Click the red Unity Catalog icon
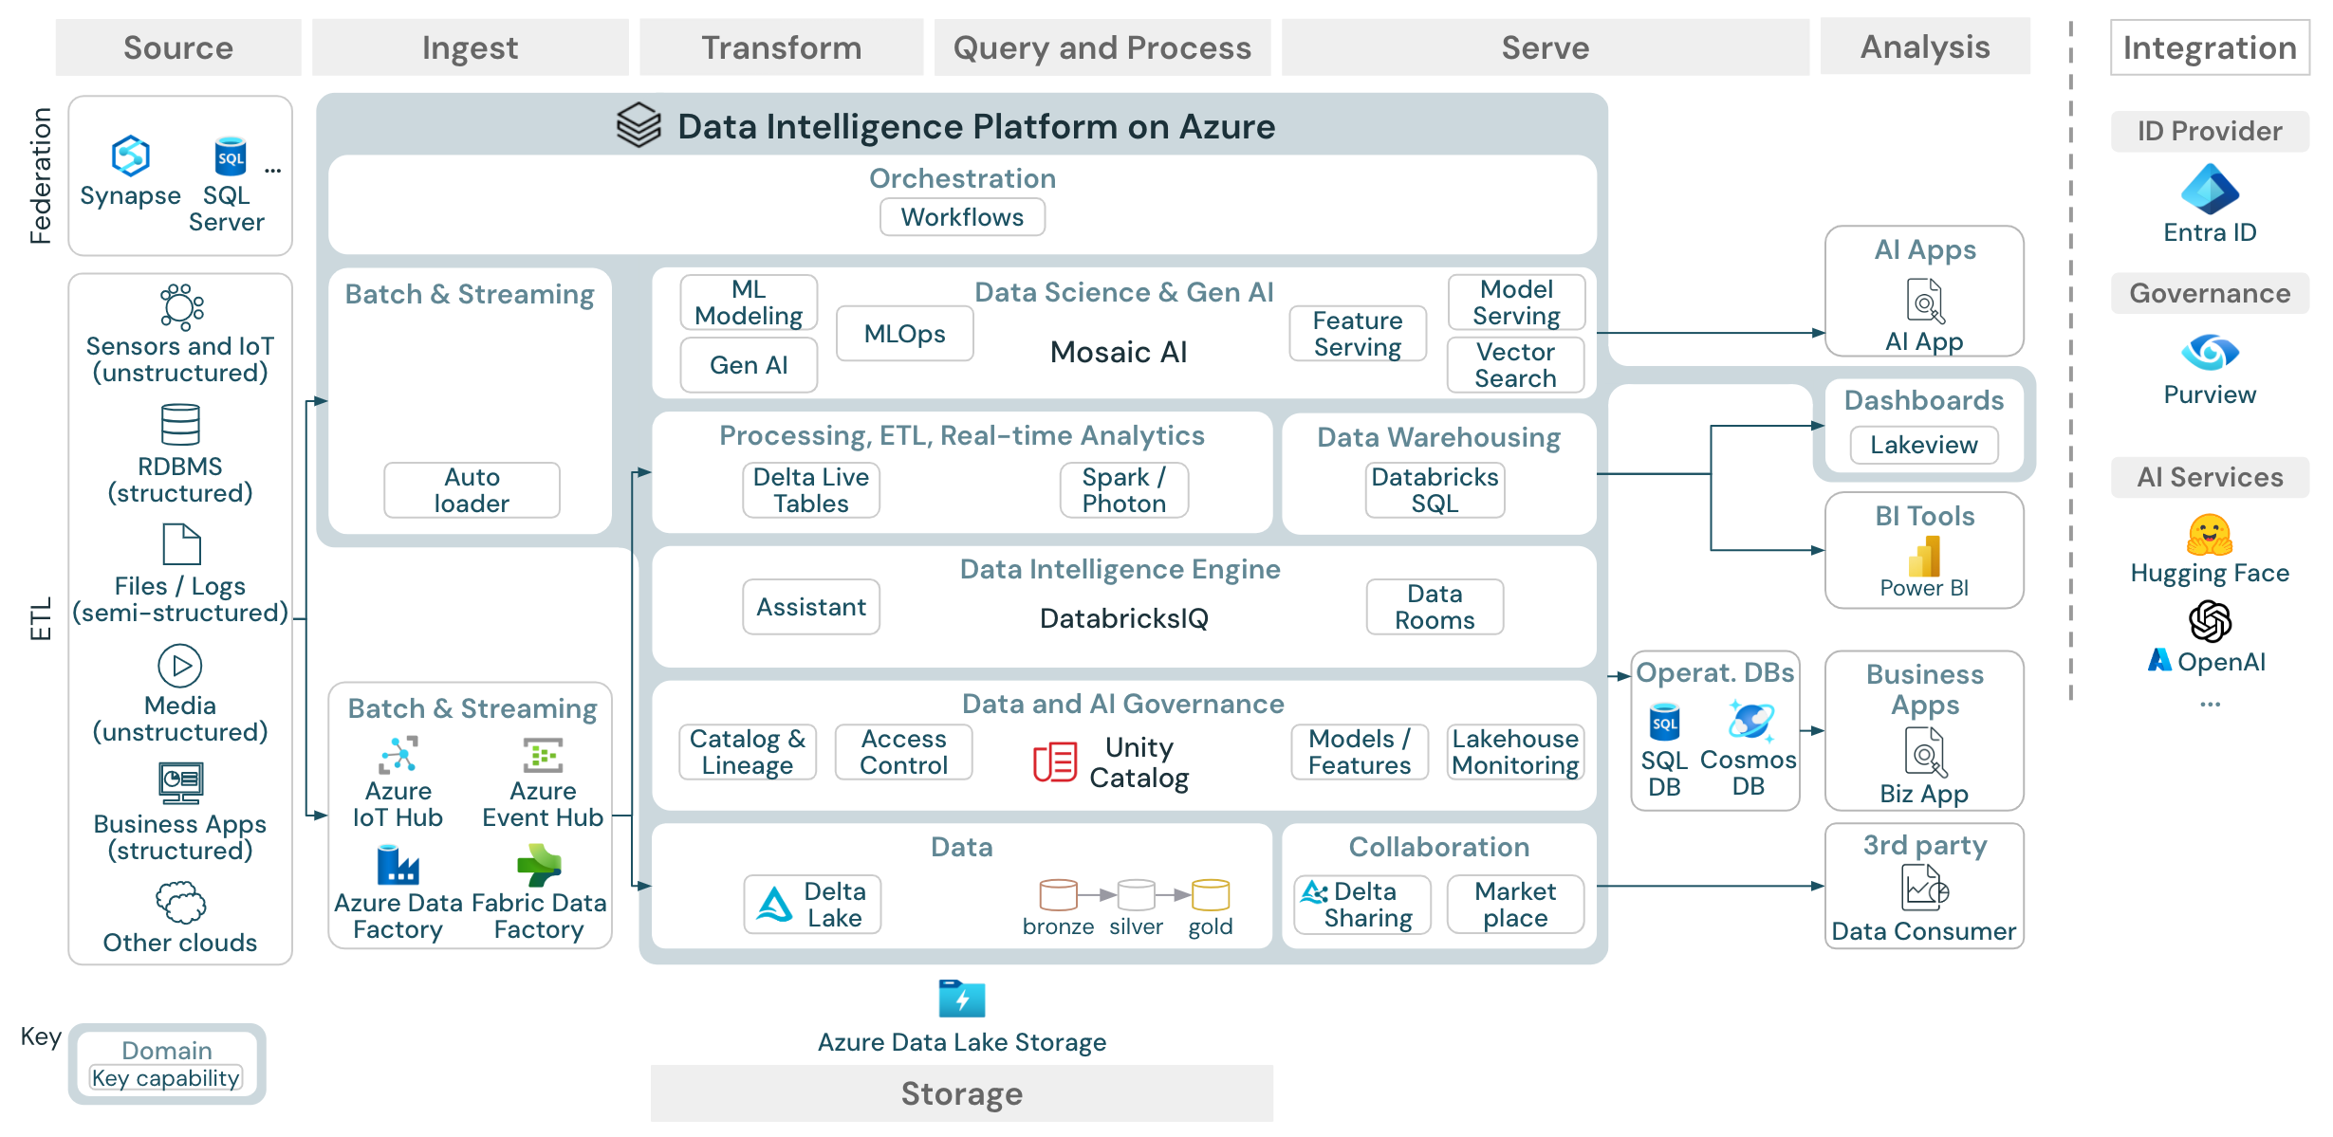Image resolution: width=2333 pixels, height=1137 pixels. [x=1054, y=761]
